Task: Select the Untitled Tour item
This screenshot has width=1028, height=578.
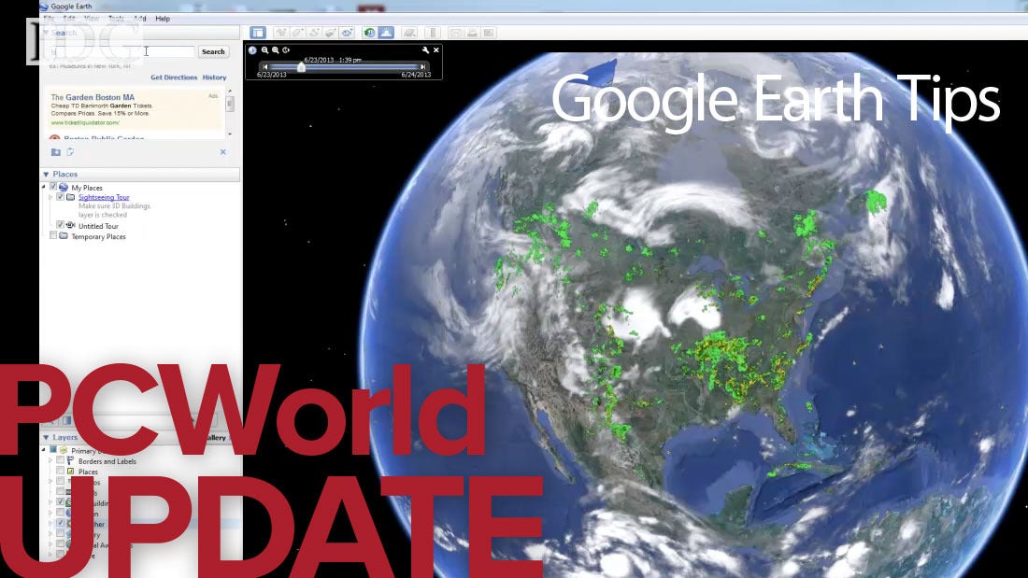Action: pos(98,226)
